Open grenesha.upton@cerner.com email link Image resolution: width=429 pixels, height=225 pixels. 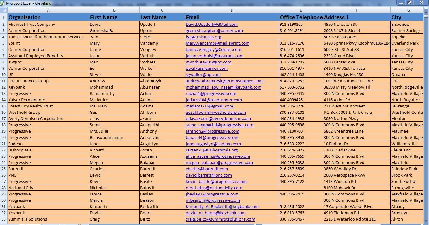click(214, 30)
